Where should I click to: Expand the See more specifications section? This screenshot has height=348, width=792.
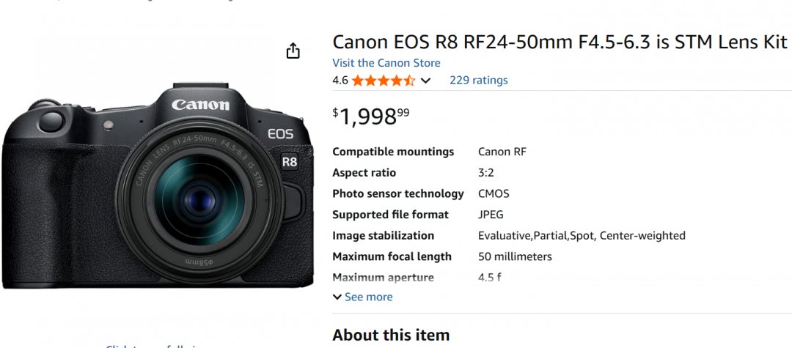(362, 297)
